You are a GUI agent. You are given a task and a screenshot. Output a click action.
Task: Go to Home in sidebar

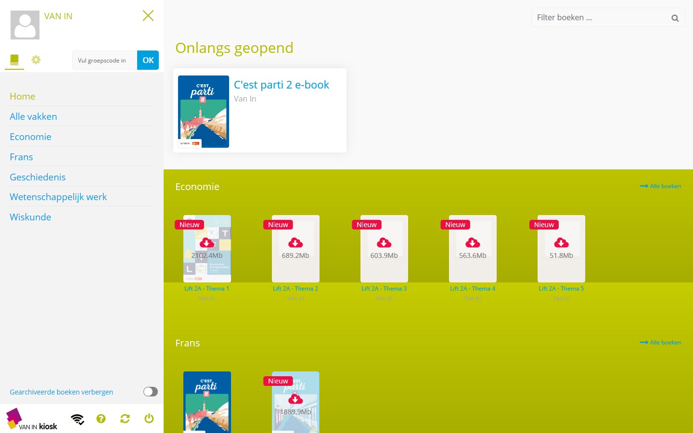tap(23, 96)
